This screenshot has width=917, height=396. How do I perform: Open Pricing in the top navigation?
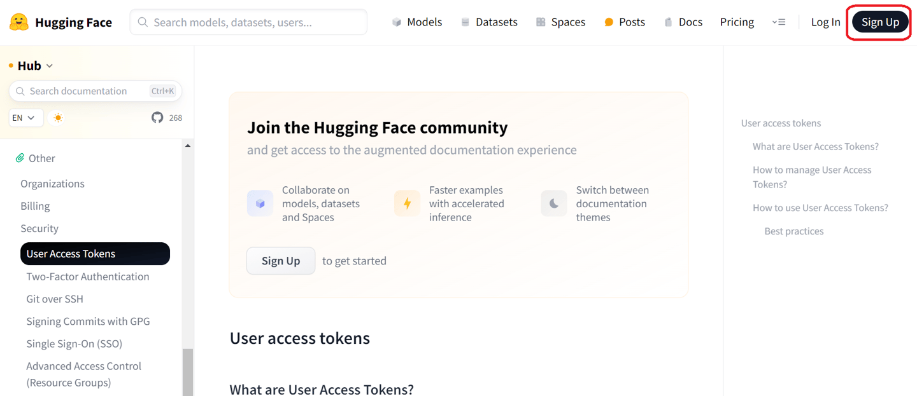737,22
